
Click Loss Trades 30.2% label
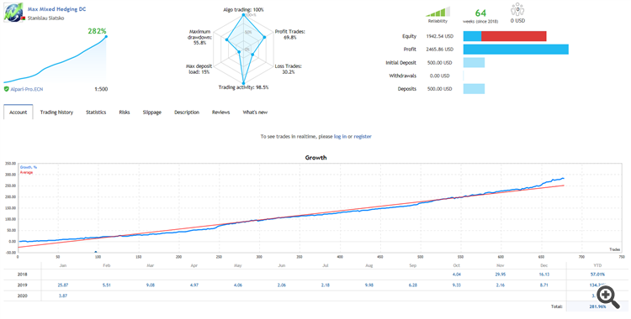point(288,69)
